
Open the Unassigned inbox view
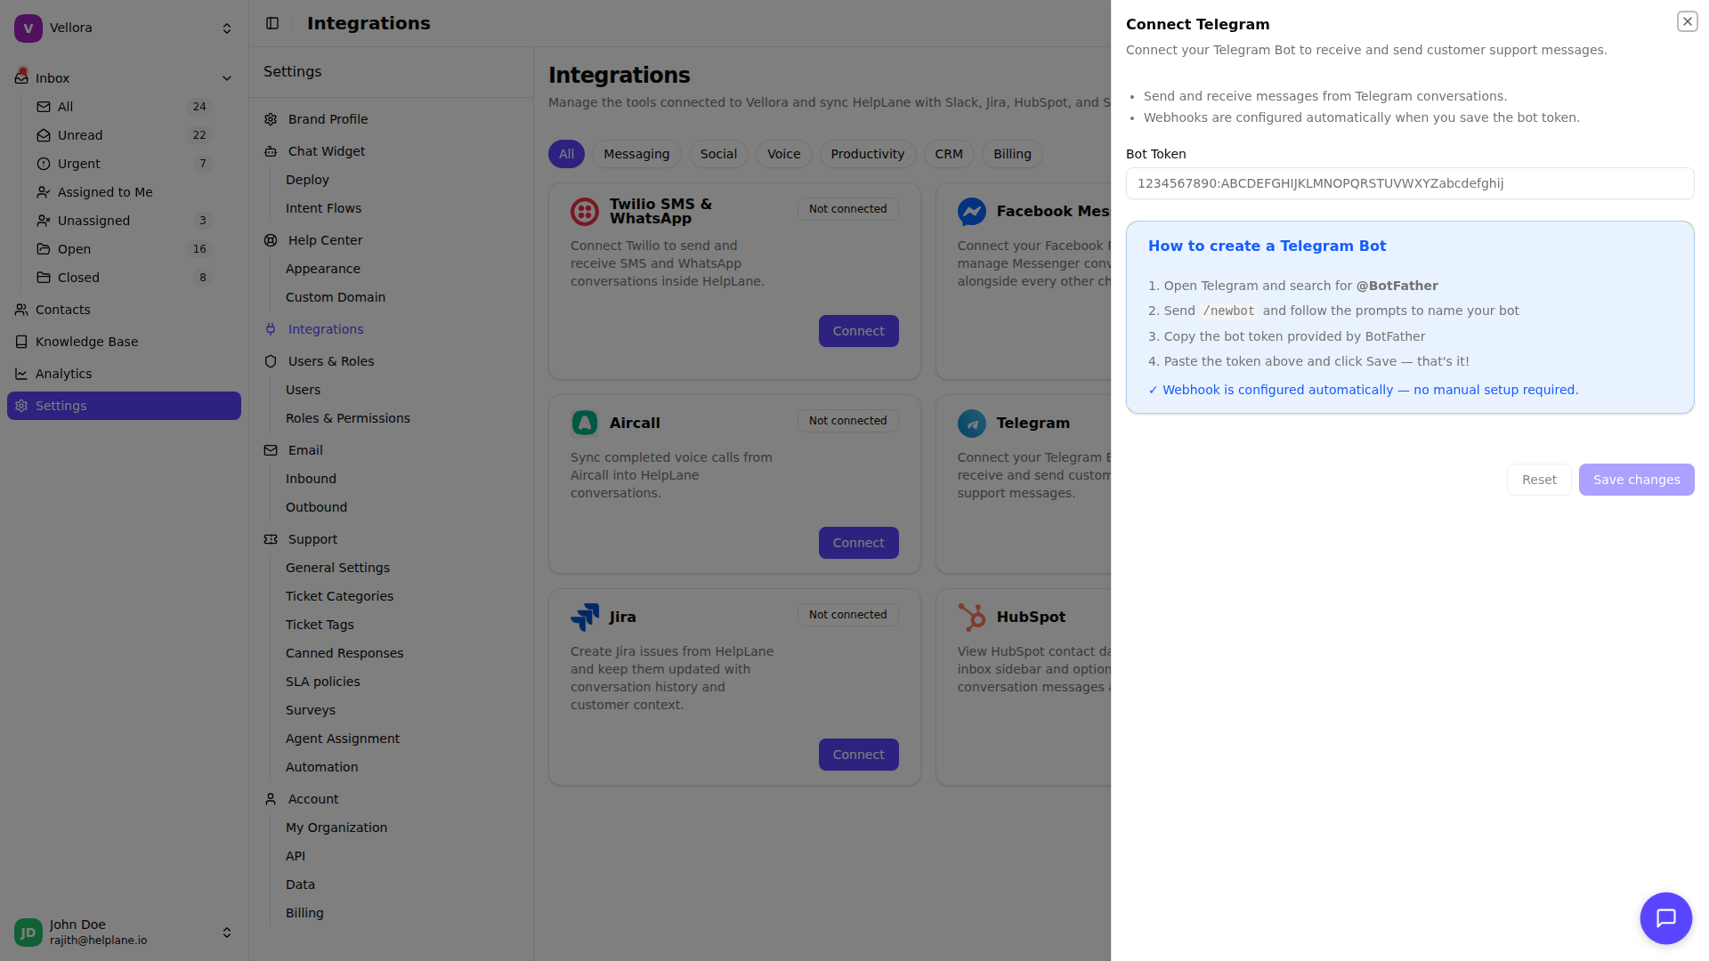124,221
